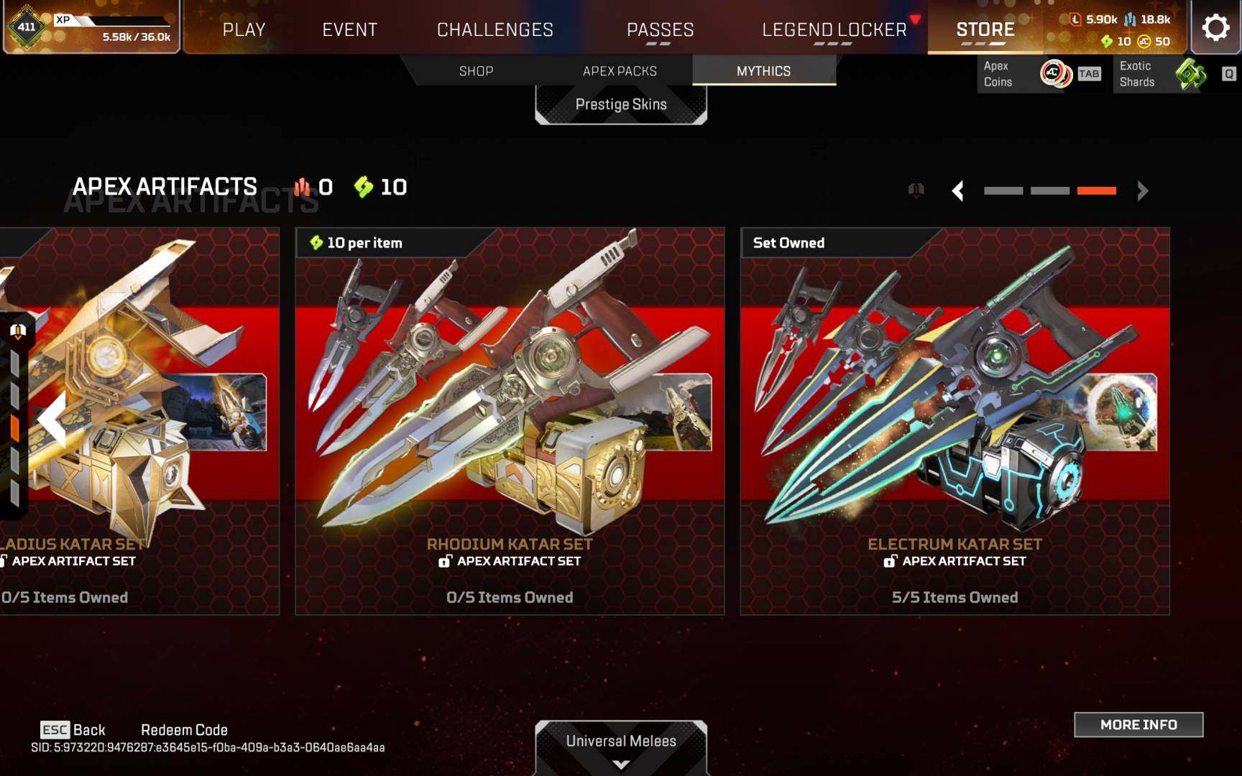This screenshot has width=1242, height=776.
Task: Open the settings gear icon
Action: click(1215, 27)
